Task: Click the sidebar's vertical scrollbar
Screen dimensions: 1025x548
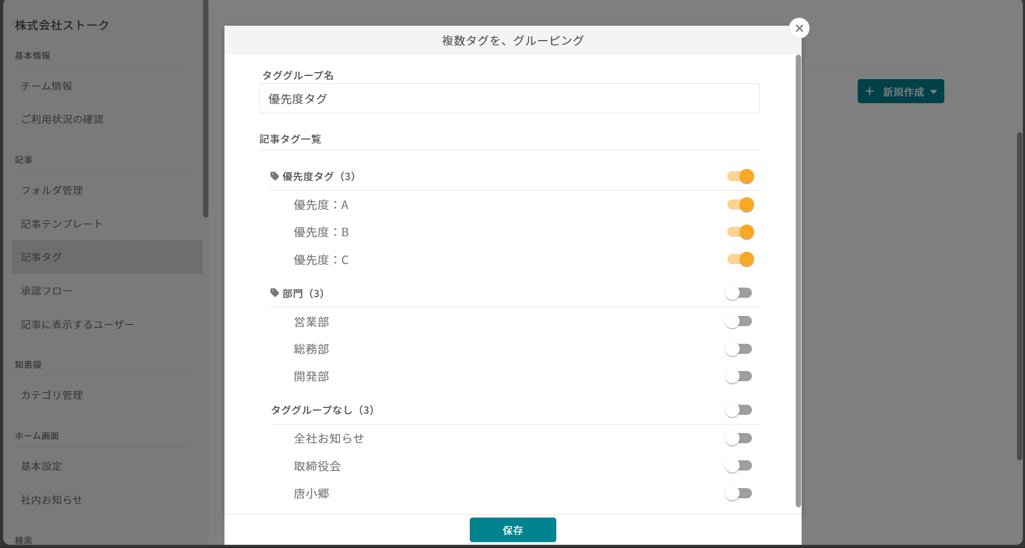Action: click(206, 109)
